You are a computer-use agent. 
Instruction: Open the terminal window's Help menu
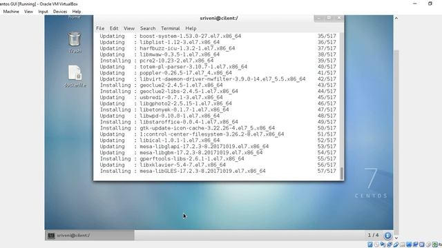coord(191,28)
